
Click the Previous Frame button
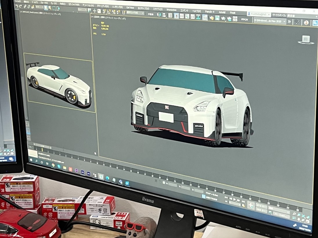point(231,199)
